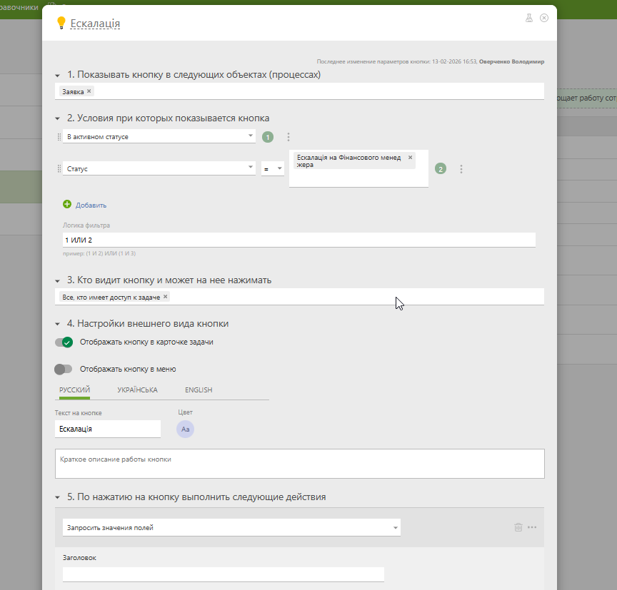Click the 'Краткое описание работы кнопки' text area
Screen dimensions: 617x590
pos(300,464)
